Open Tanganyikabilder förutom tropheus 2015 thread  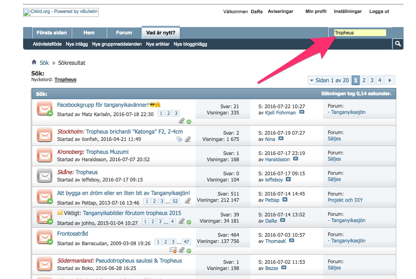coord(132,213)
